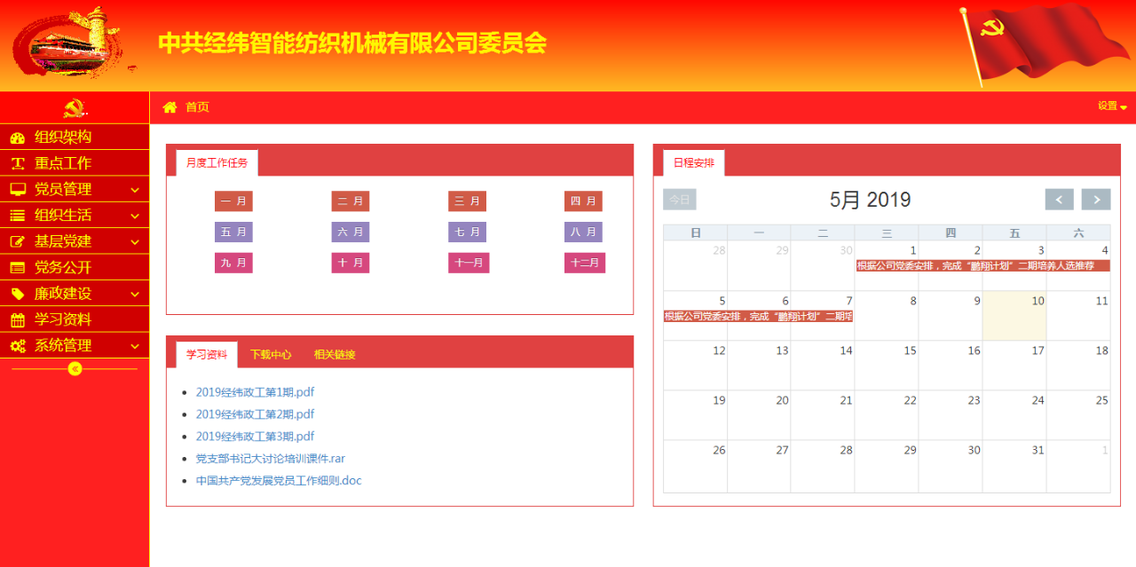Switch to the 相关链接 tab
1136x567 pixels.
(x=335, y=354)
